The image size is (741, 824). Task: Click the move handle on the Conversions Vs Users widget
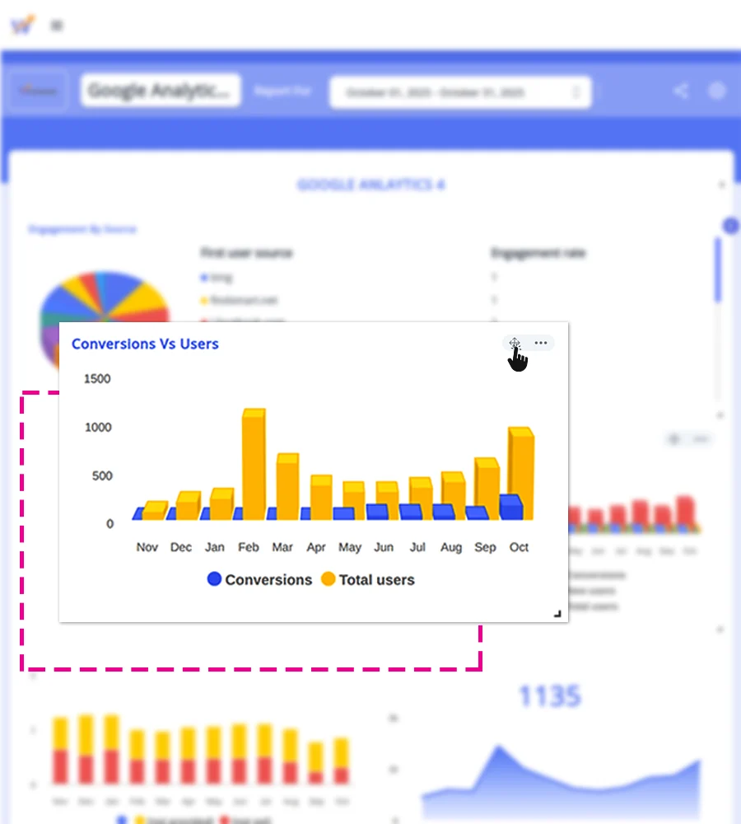515,344
